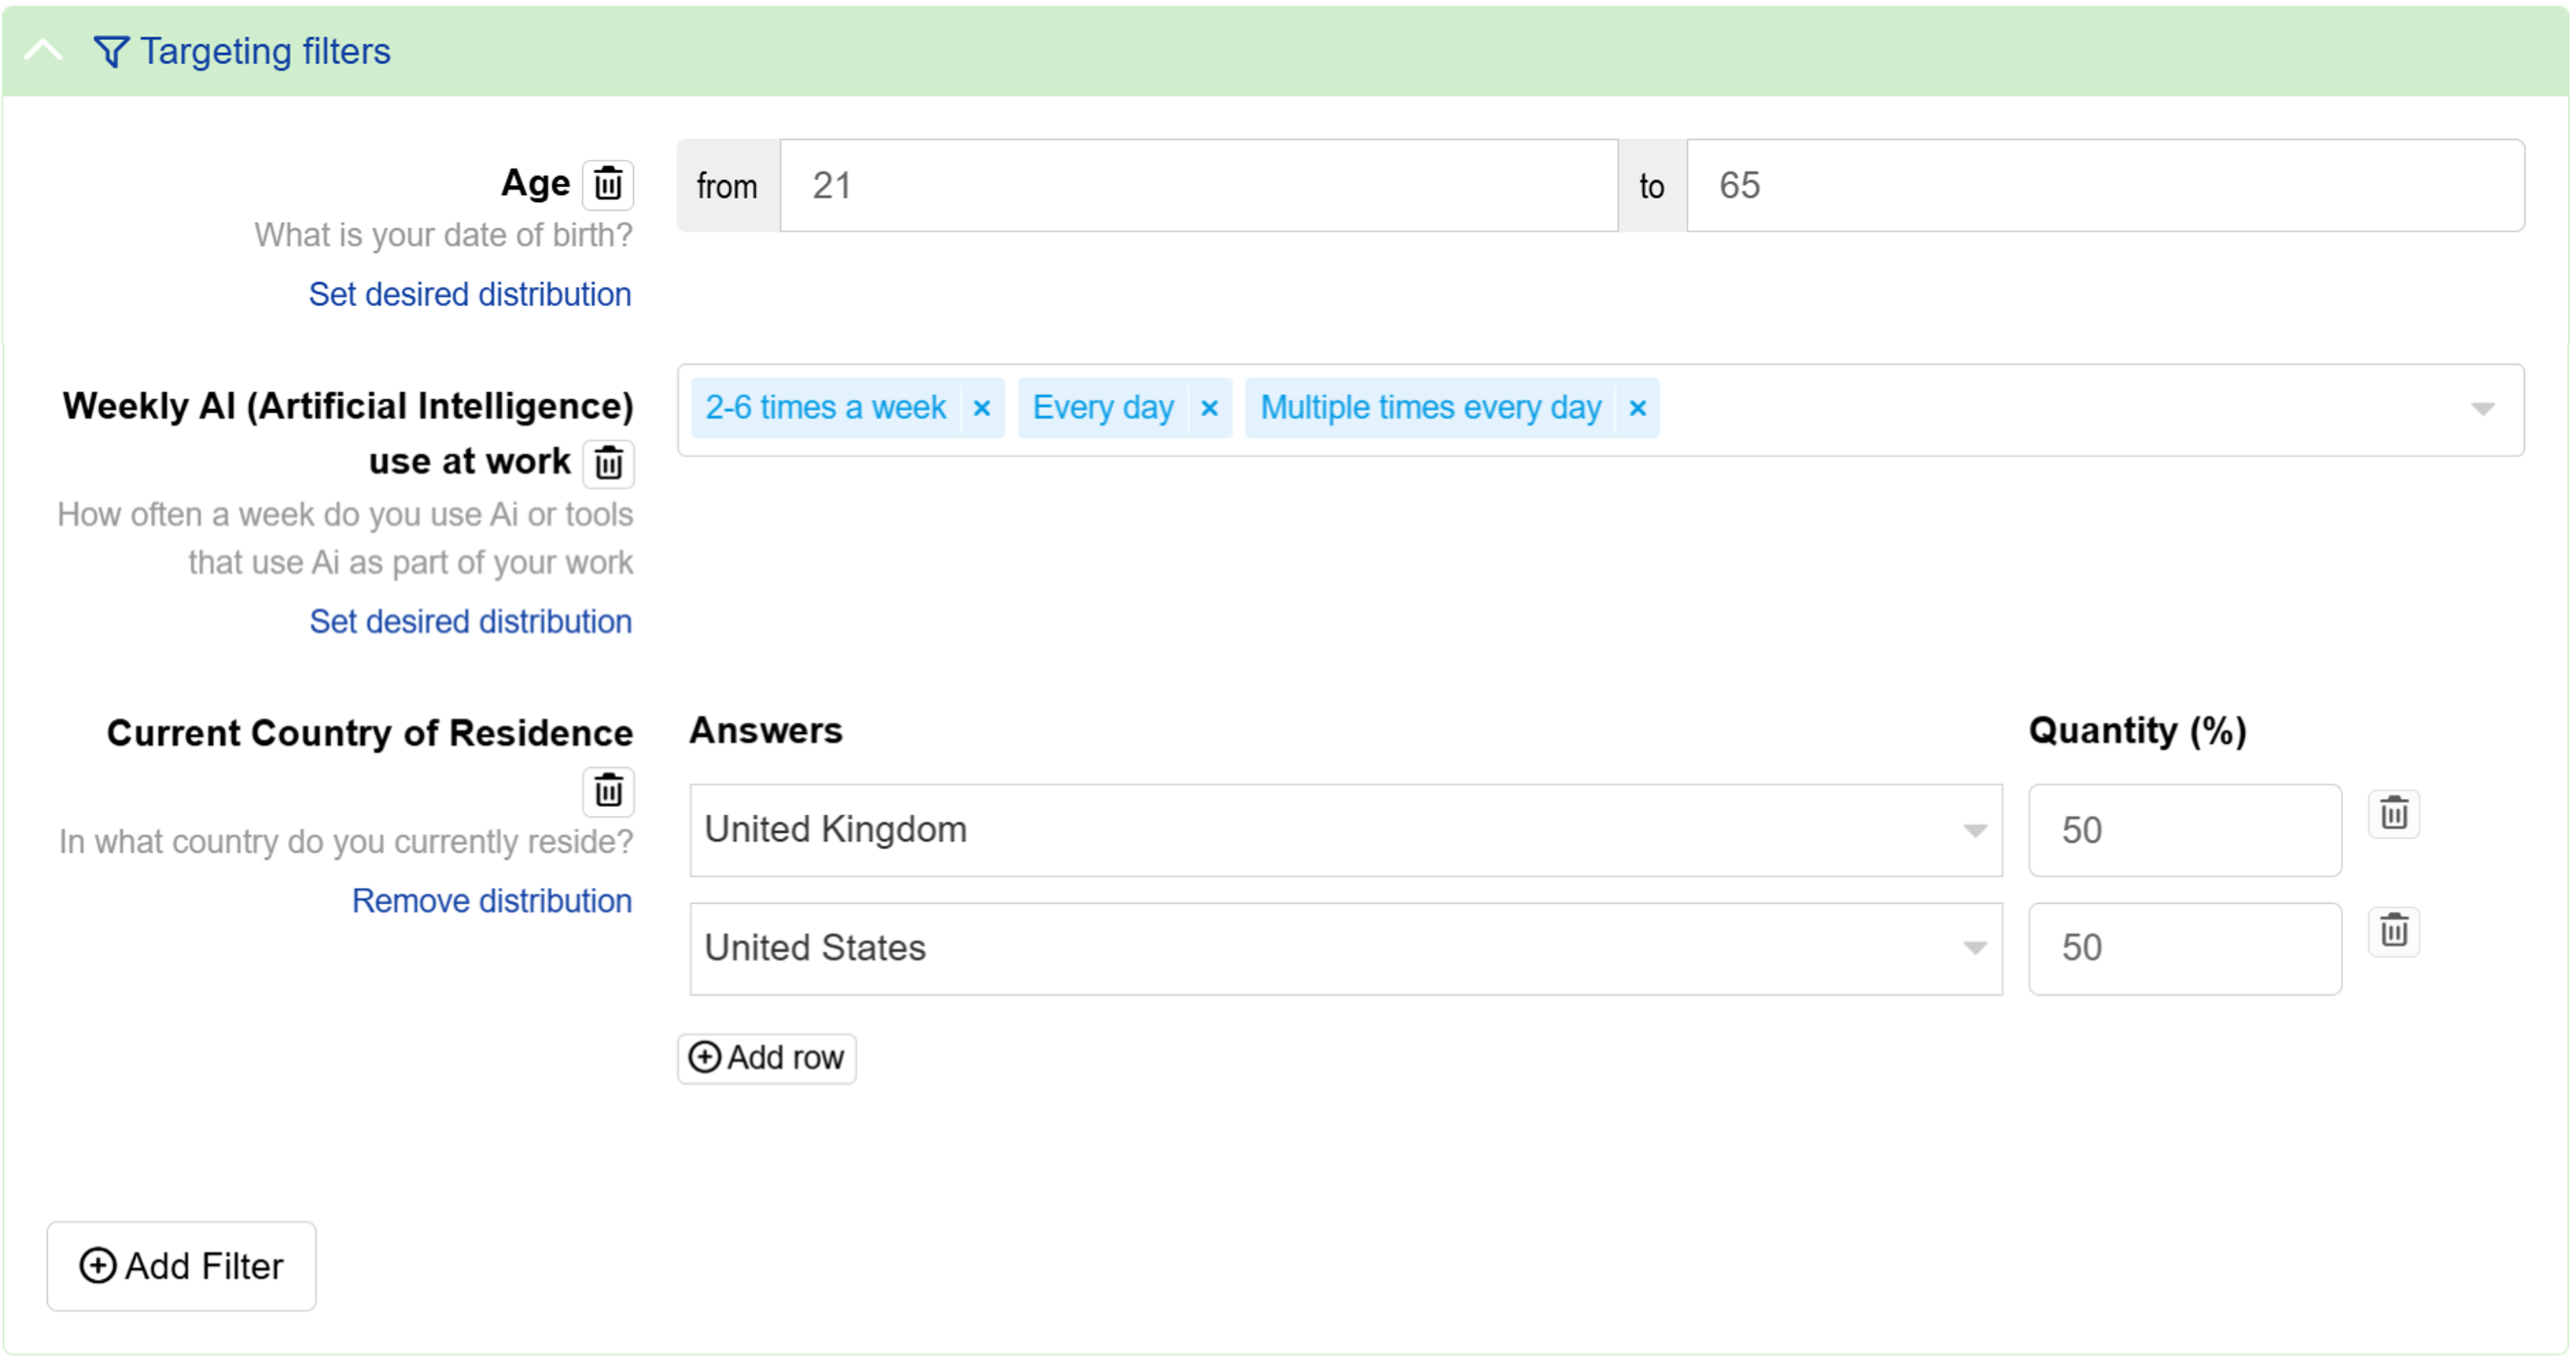The height and width of the screenshot is (1368, 2576).
Task: Click 'What is your date of birth?' text
Action: [443, 235]
